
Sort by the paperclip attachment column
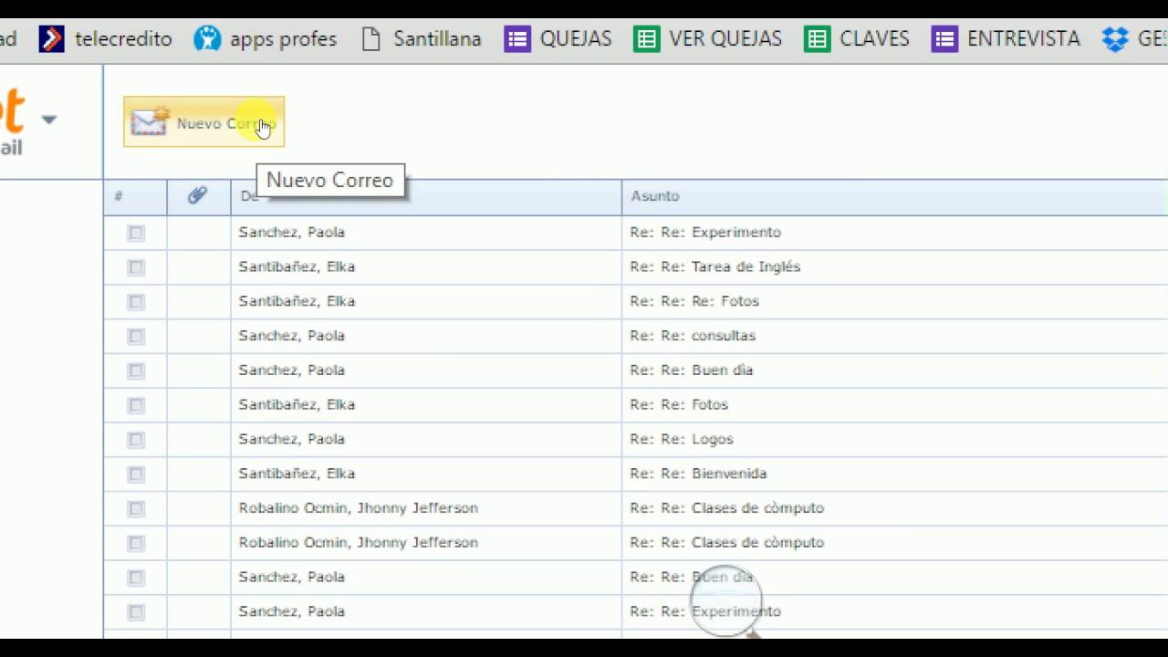[197, 195]
